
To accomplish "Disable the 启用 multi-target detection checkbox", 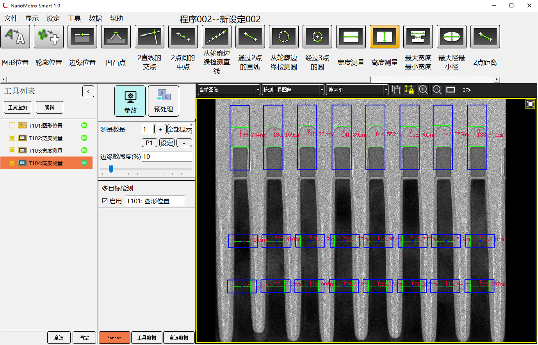I will point(105,201).
